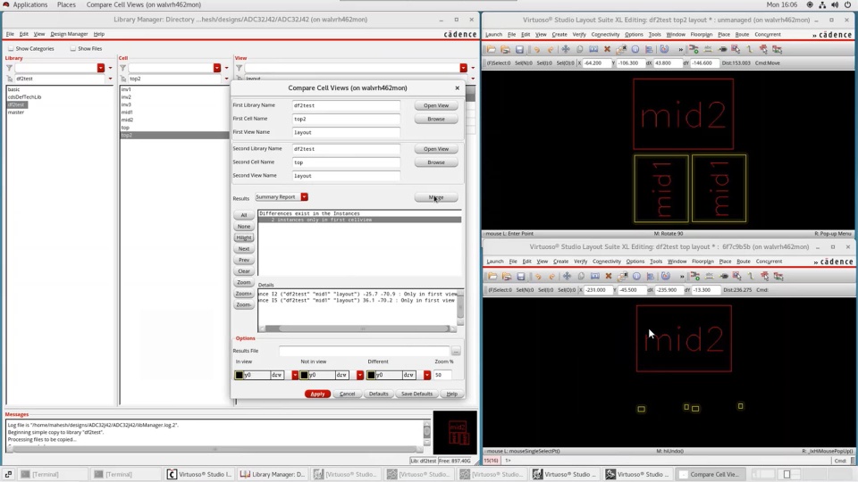Open the Summary Report results dropdown
The height and width of the screenshot is (482, 858).
(304, 196)
